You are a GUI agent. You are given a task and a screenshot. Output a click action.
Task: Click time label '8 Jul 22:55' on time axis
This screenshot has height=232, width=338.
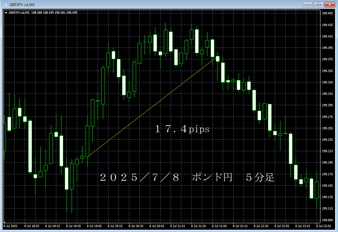point(282,226)
